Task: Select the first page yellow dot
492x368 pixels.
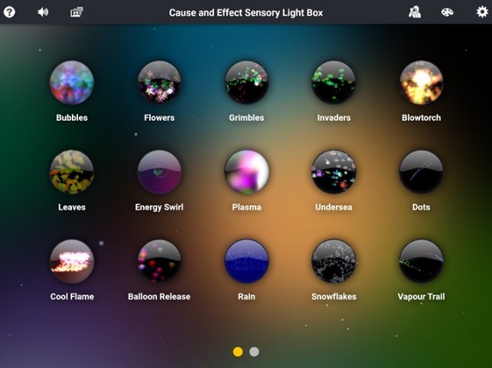Action: 237,352
